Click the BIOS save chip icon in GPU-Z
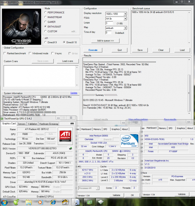Viewport: 195px width, 206px height. [71, 148]
